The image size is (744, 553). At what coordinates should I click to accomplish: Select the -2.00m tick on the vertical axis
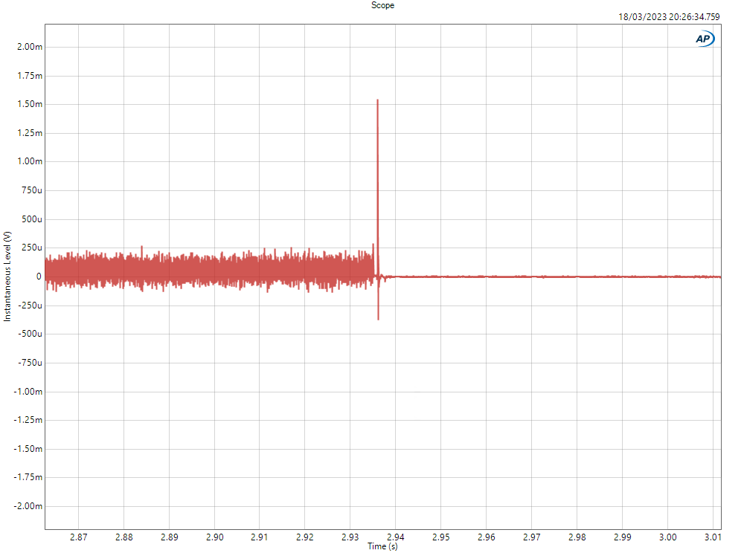[28, 506]
